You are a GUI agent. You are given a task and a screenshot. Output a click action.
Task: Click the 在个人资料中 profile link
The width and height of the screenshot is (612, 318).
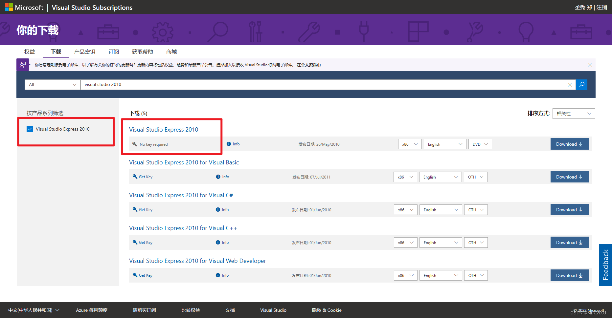coord(309,65)
